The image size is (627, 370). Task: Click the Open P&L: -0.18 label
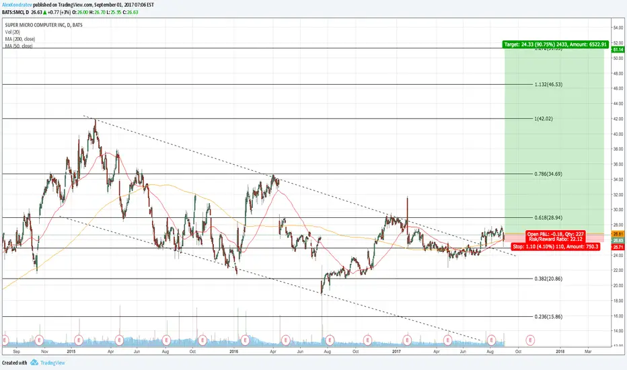tap(556, 234)
